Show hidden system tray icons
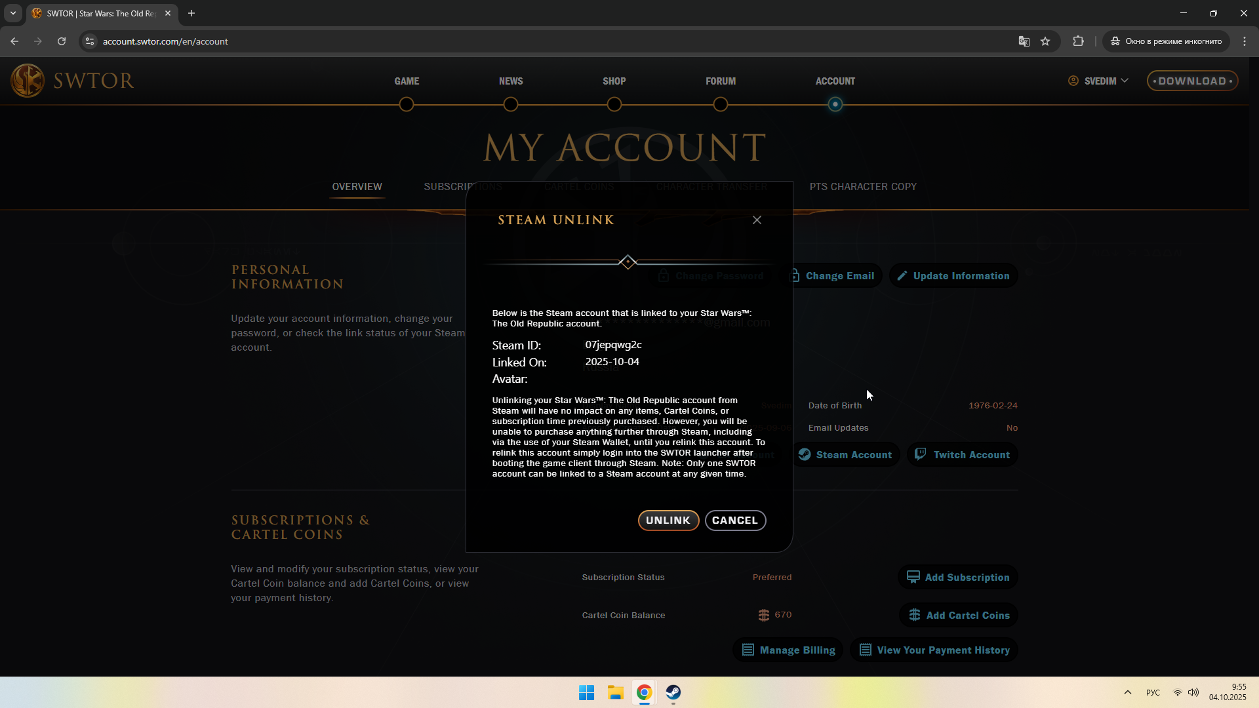This screenshot has width=1259, height=708. coord(1128,693)
